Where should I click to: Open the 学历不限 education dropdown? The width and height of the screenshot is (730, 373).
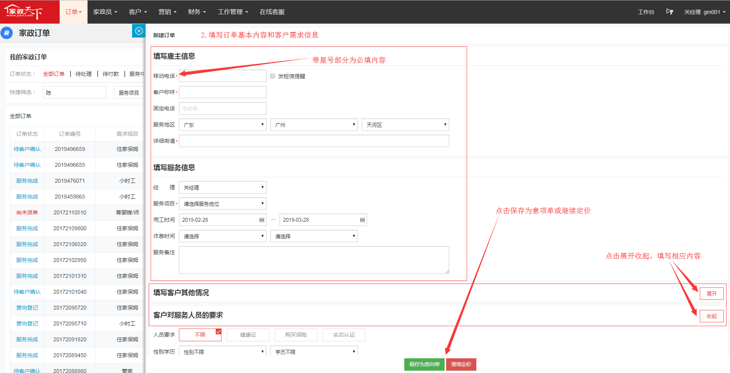(x=314, y=351)
